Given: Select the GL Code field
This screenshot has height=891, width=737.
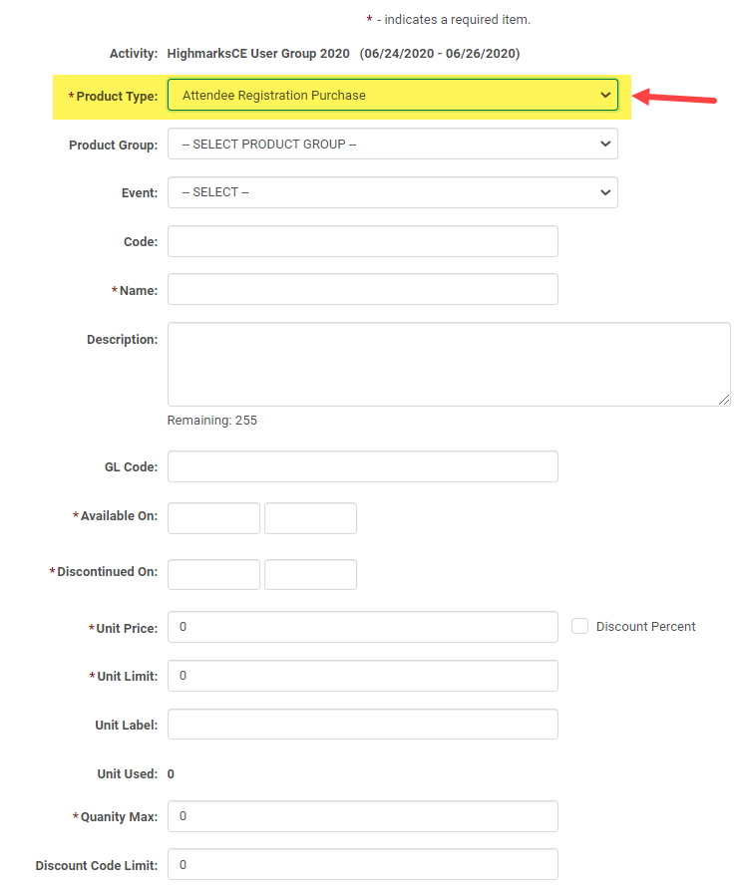Looking at the screenshot, I should tap(362, 466).
